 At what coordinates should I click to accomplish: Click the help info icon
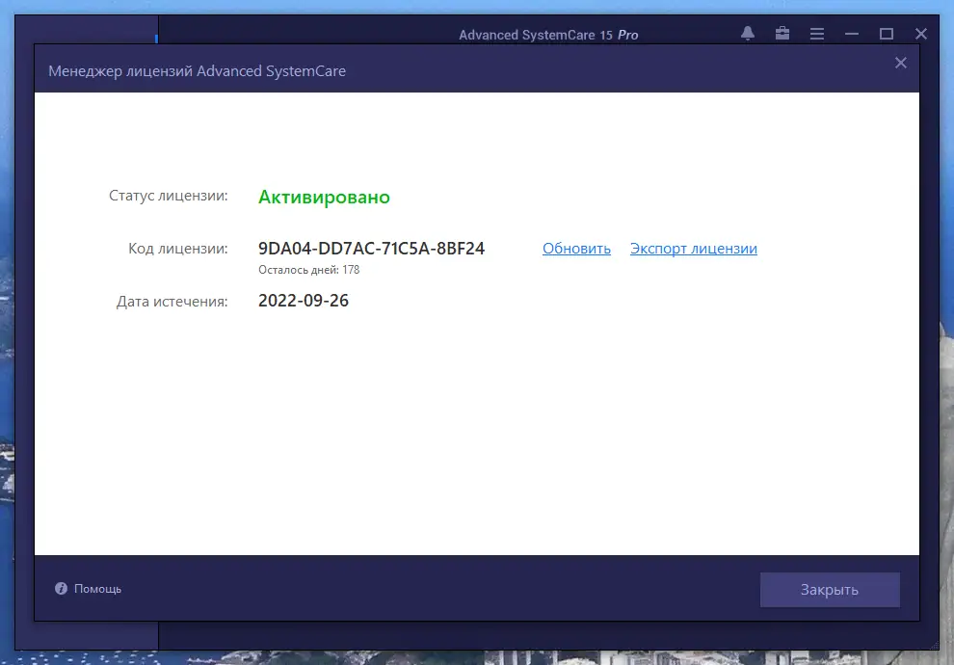[x=61, y=588]
